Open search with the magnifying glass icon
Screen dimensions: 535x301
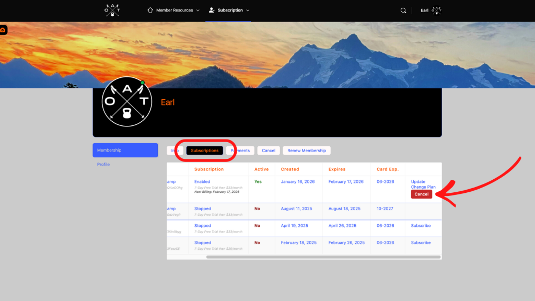pyautogui.click(x=403, y=10)
